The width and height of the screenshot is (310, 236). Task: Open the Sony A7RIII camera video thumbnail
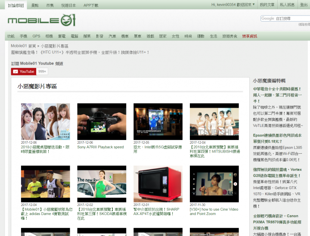[x=102, y=121]
